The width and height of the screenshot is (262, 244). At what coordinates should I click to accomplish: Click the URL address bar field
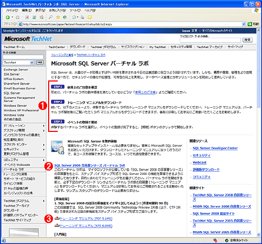tap(132, 24)
